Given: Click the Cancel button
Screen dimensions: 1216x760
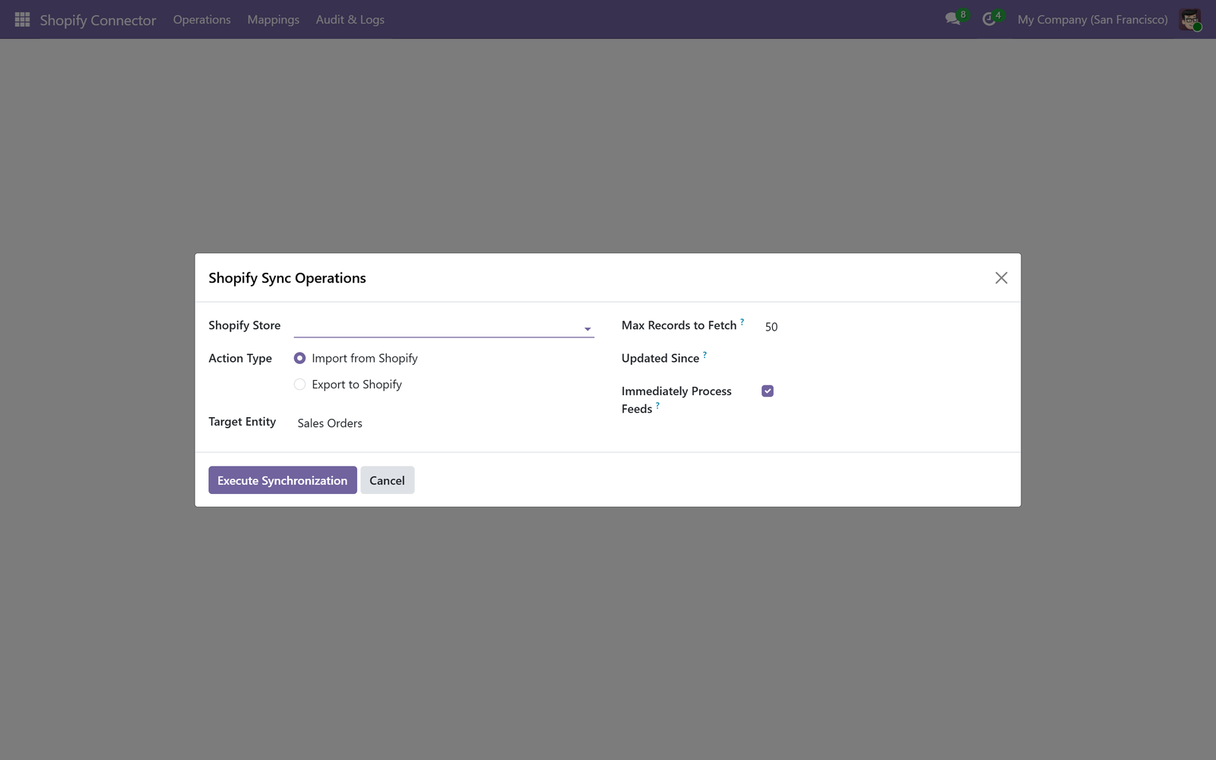Looking at the screenshot, I should click(387, 480).
